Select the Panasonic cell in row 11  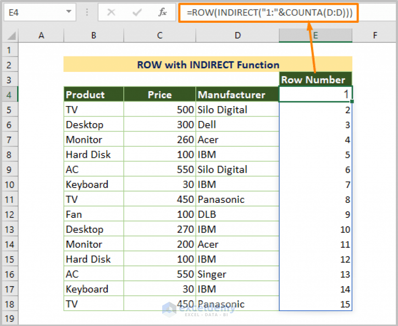pos(237,200)
